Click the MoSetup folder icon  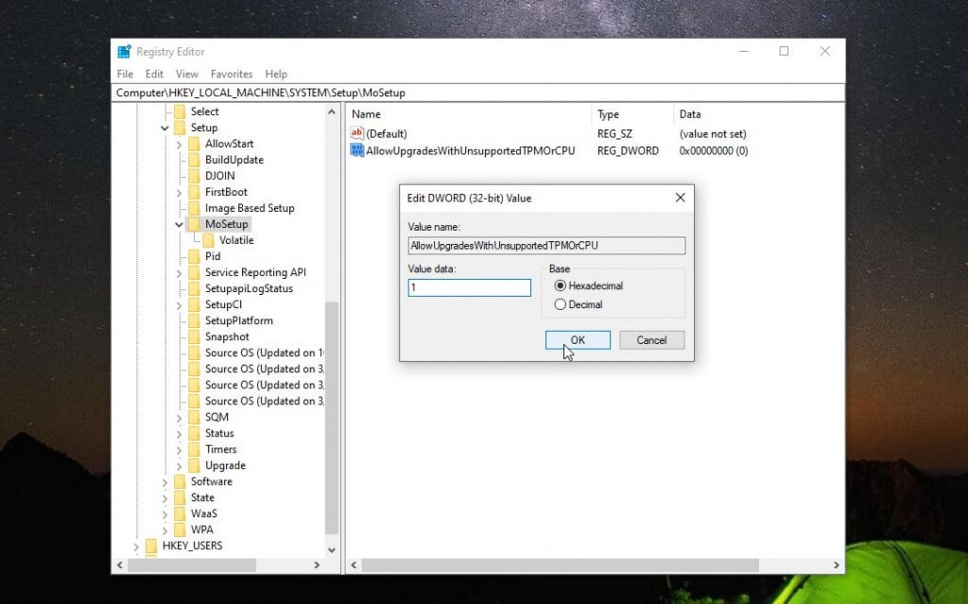click(194, 224)
